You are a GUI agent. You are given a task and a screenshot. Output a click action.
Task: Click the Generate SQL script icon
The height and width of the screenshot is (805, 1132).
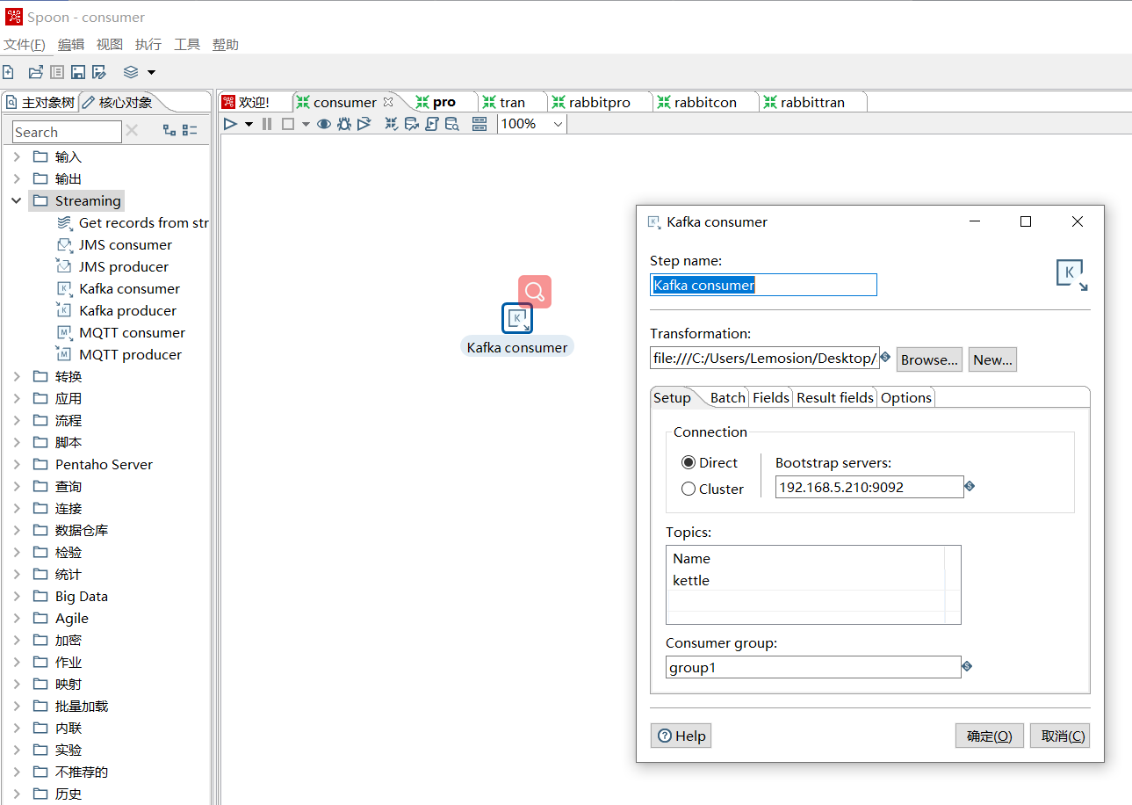(x=431, y=124)
